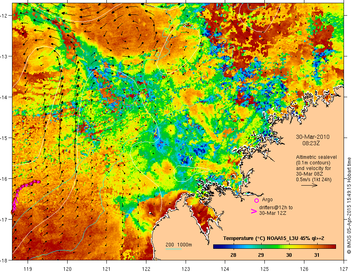Viewport: 352px width, 272px height.
Task: Click longitude axis label 120
Action: [67, 269]
